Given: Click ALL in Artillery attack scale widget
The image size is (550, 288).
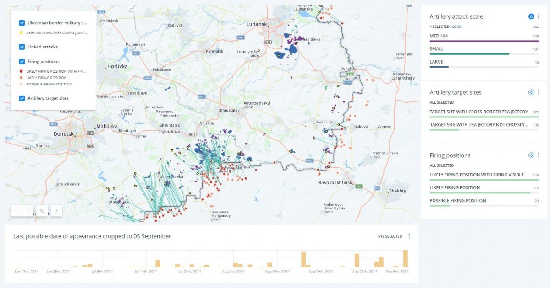Looking at the screenshot, I should tap(535, 27).
